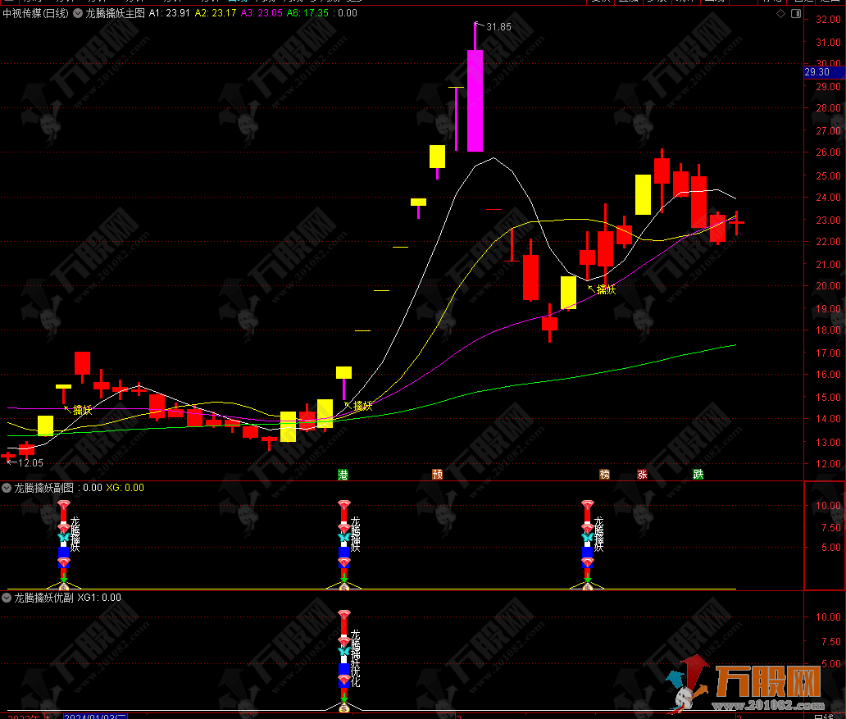Click the cyan butterfly icon in 优副 panel
Viewport: 846px width, 719px height.
click(344, 652)
